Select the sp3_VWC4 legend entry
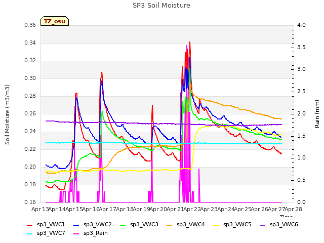This screenshot has width=324, height=243. 186,225
